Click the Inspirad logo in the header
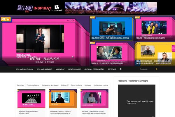The height and width of the screenshot is (117, 175). [x=42, y=8]
